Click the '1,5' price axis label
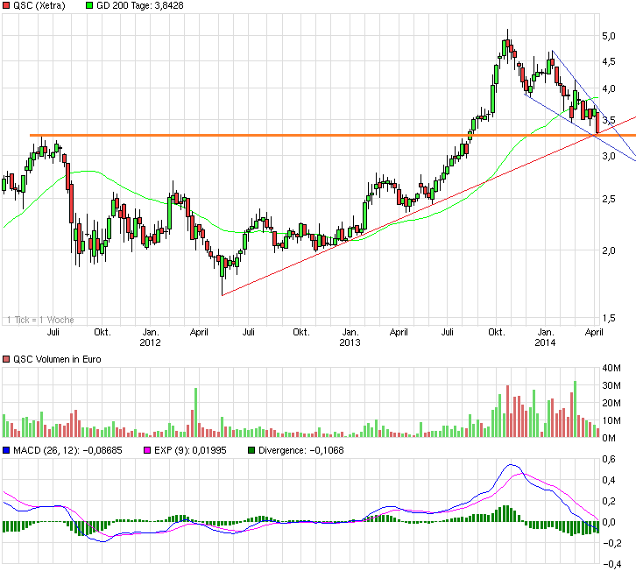The height and width of the screenshot is (571, 636). point(609,319)
